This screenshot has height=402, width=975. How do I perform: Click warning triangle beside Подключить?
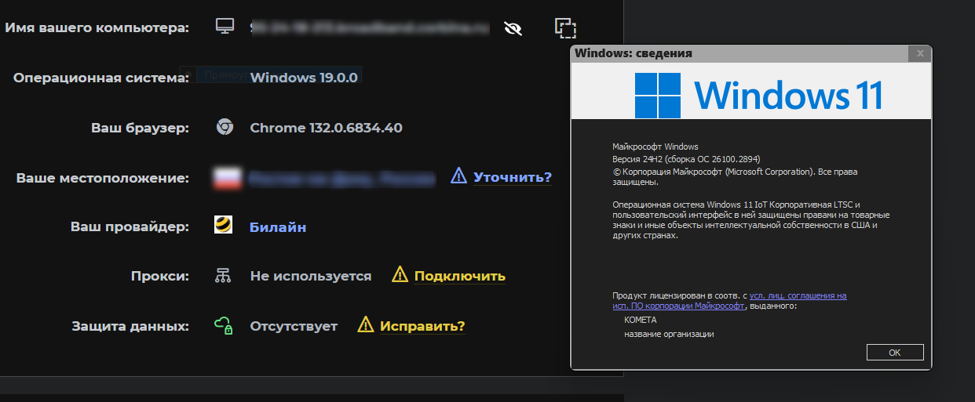click(x=400, y=275)
